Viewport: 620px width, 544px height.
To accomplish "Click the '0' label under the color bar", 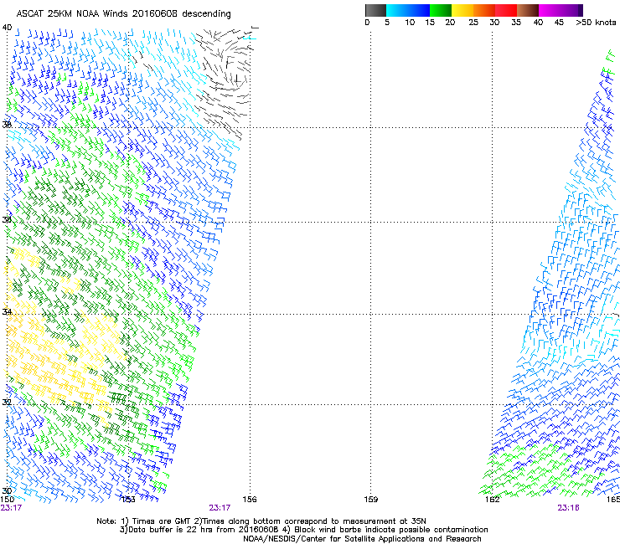I will click(x=367, y=23).
